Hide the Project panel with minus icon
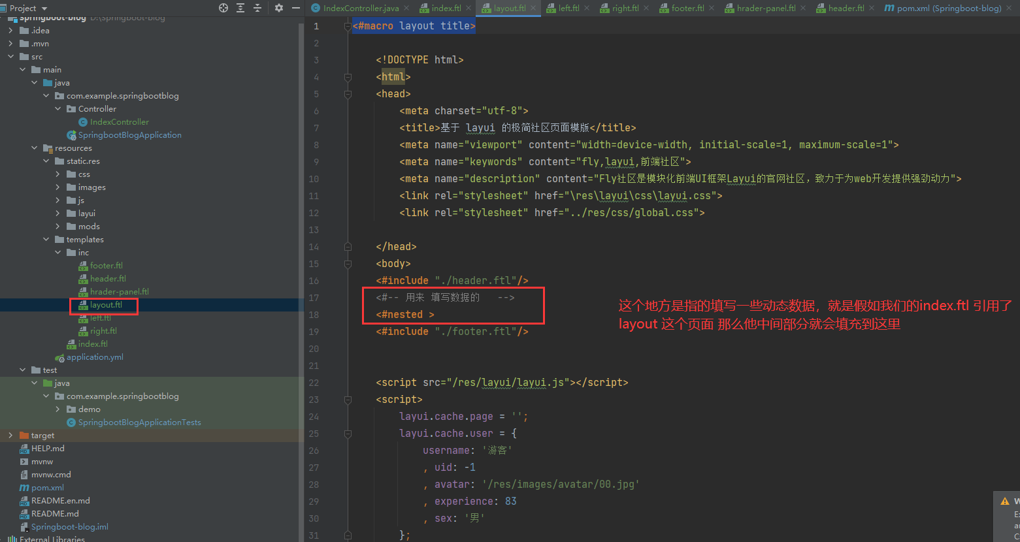 [295, 8]
